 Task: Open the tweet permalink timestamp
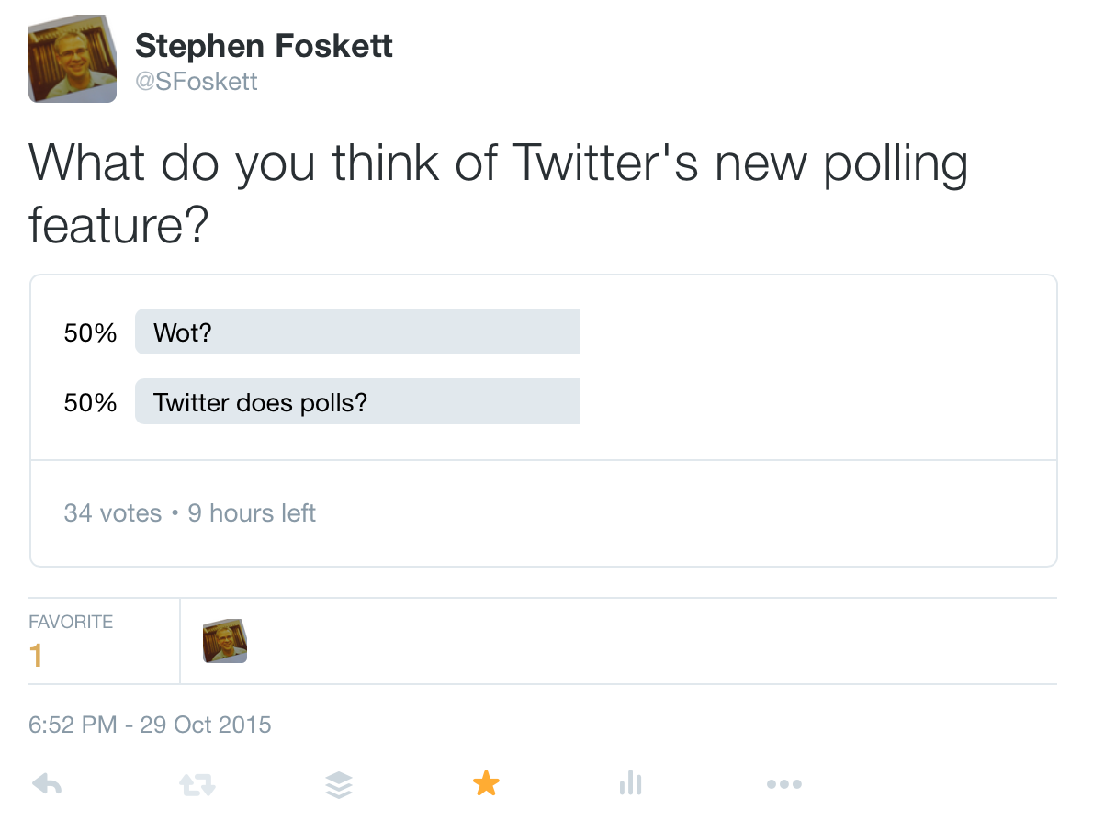[x=149, y=725]
